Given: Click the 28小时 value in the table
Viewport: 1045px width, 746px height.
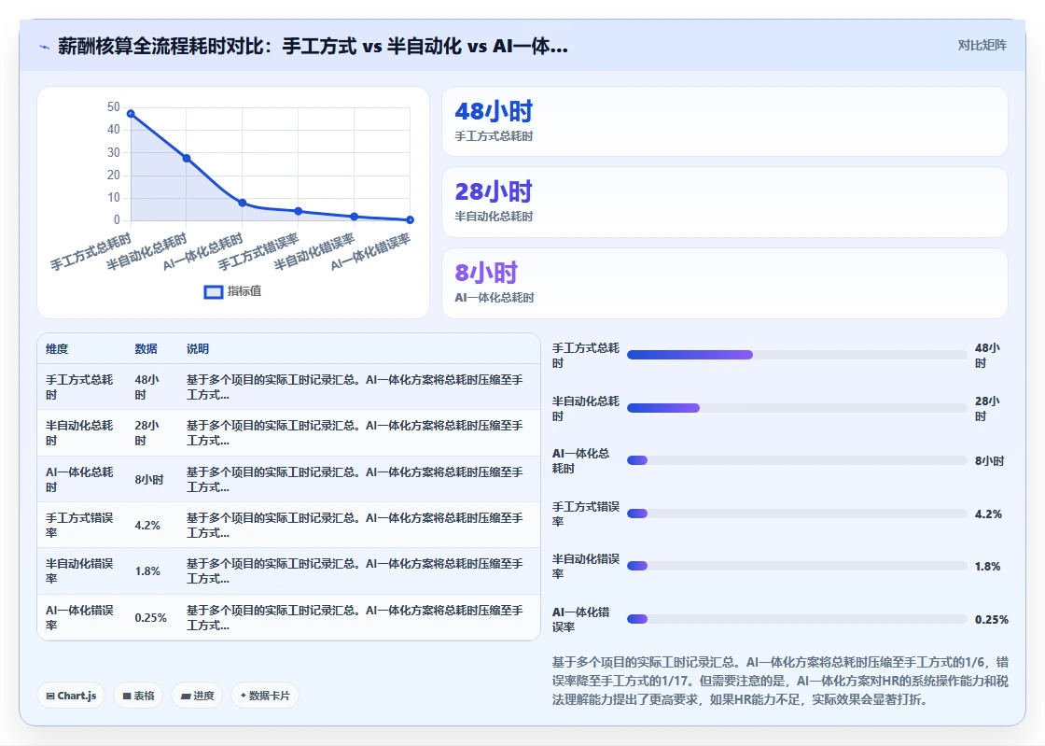Looking at the screenshot, I should point(147,432).
